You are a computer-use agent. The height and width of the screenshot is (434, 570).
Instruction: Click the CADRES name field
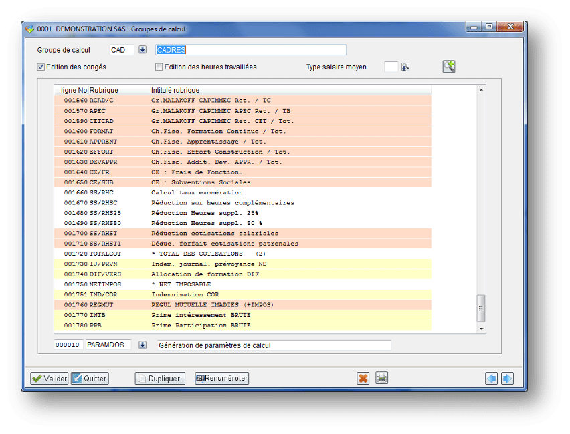251,50
